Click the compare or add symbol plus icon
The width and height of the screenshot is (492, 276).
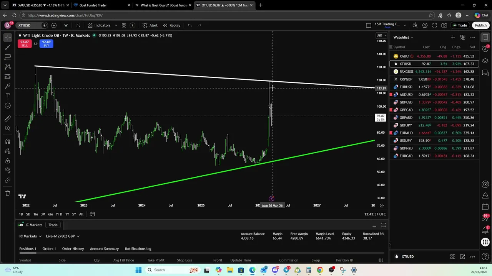click(x=54, y=25)
